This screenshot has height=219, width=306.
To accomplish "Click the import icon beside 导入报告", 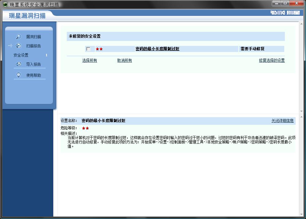I will point(19,64).
